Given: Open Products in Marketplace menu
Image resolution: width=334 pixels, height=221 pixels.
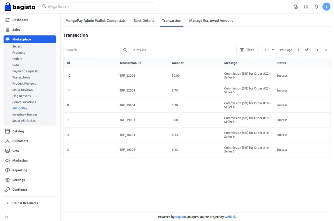Looking at the screenshot, I should 19,52.
